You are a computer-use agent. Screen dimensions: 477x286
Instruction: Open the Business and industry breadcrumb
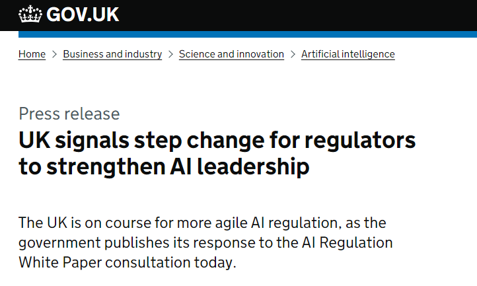tap(112, 54)
